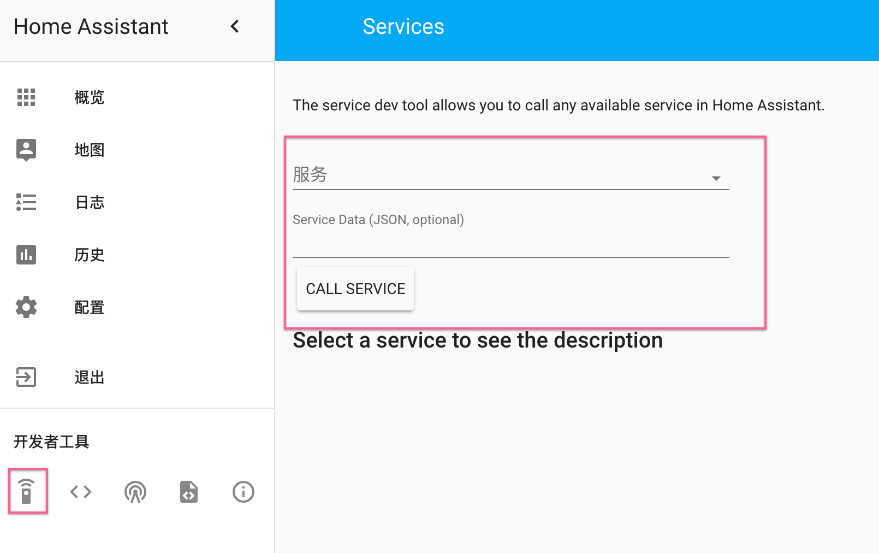Open the Templates file code dev tool

coord(189,492)
